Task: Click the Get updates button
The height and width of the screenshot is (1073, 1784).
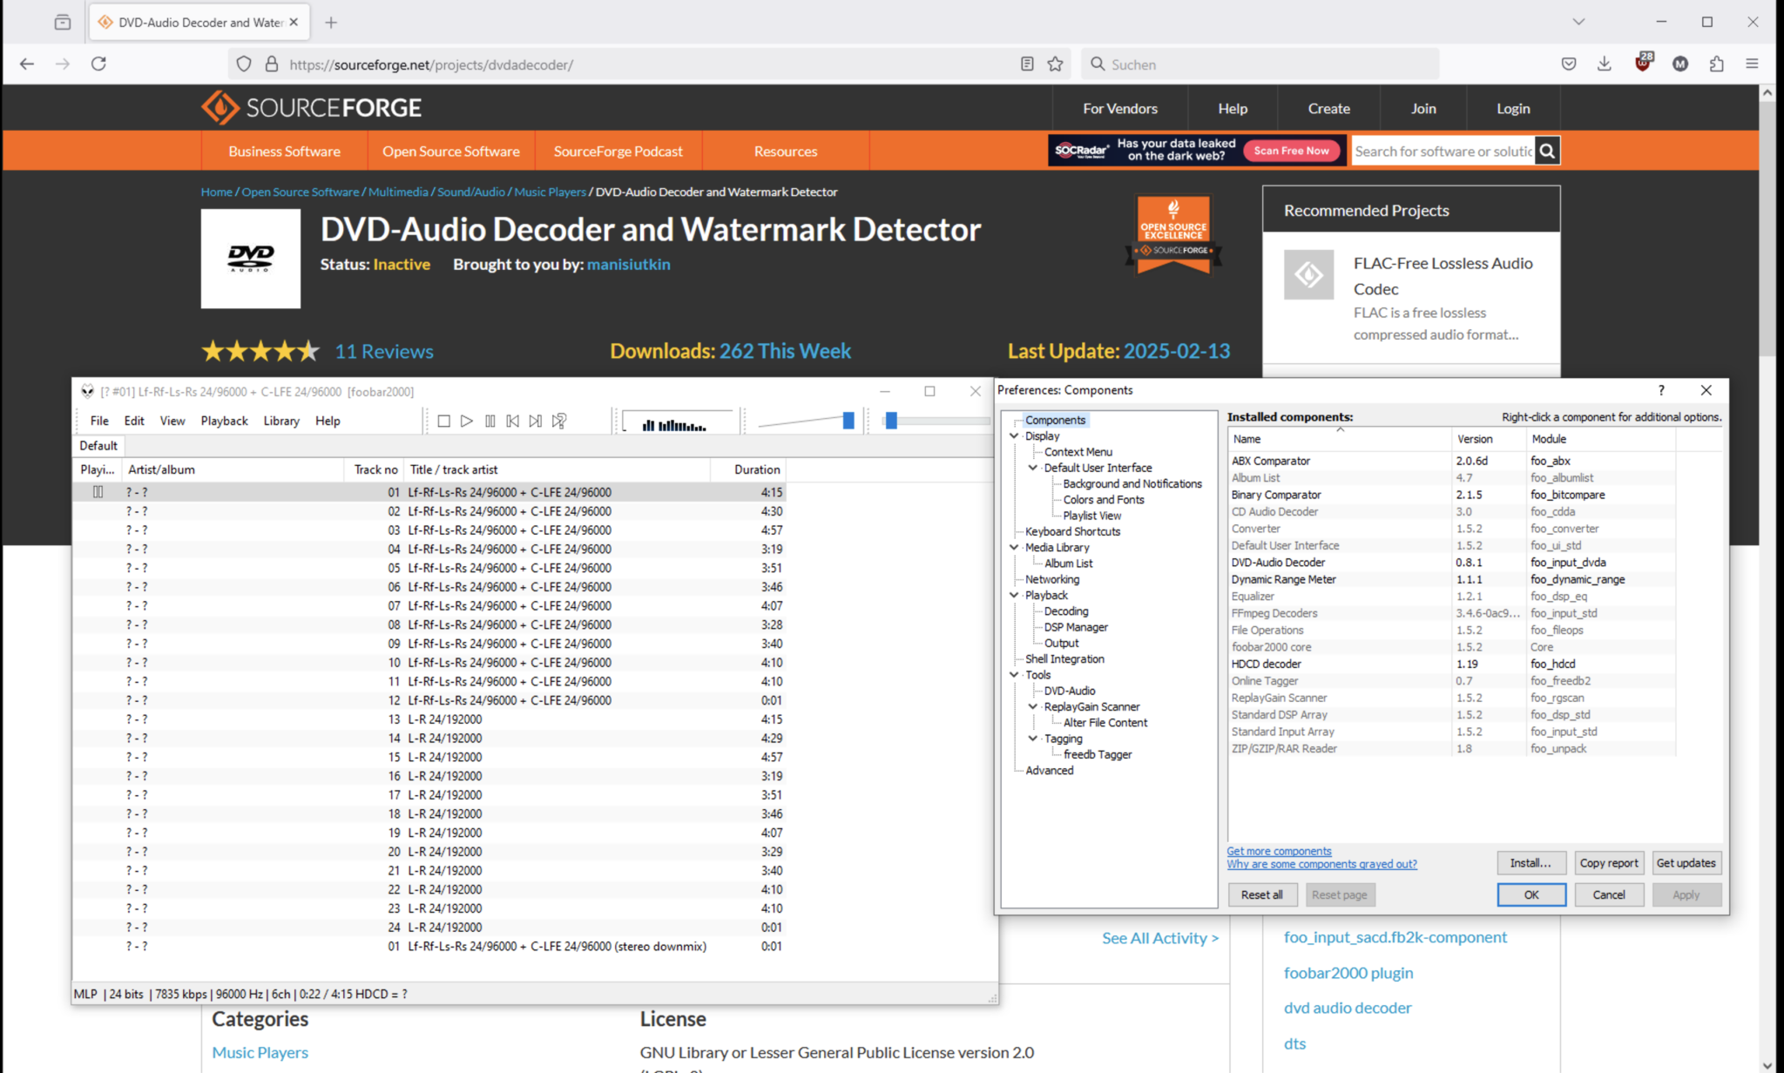Action: (1685, 863)
